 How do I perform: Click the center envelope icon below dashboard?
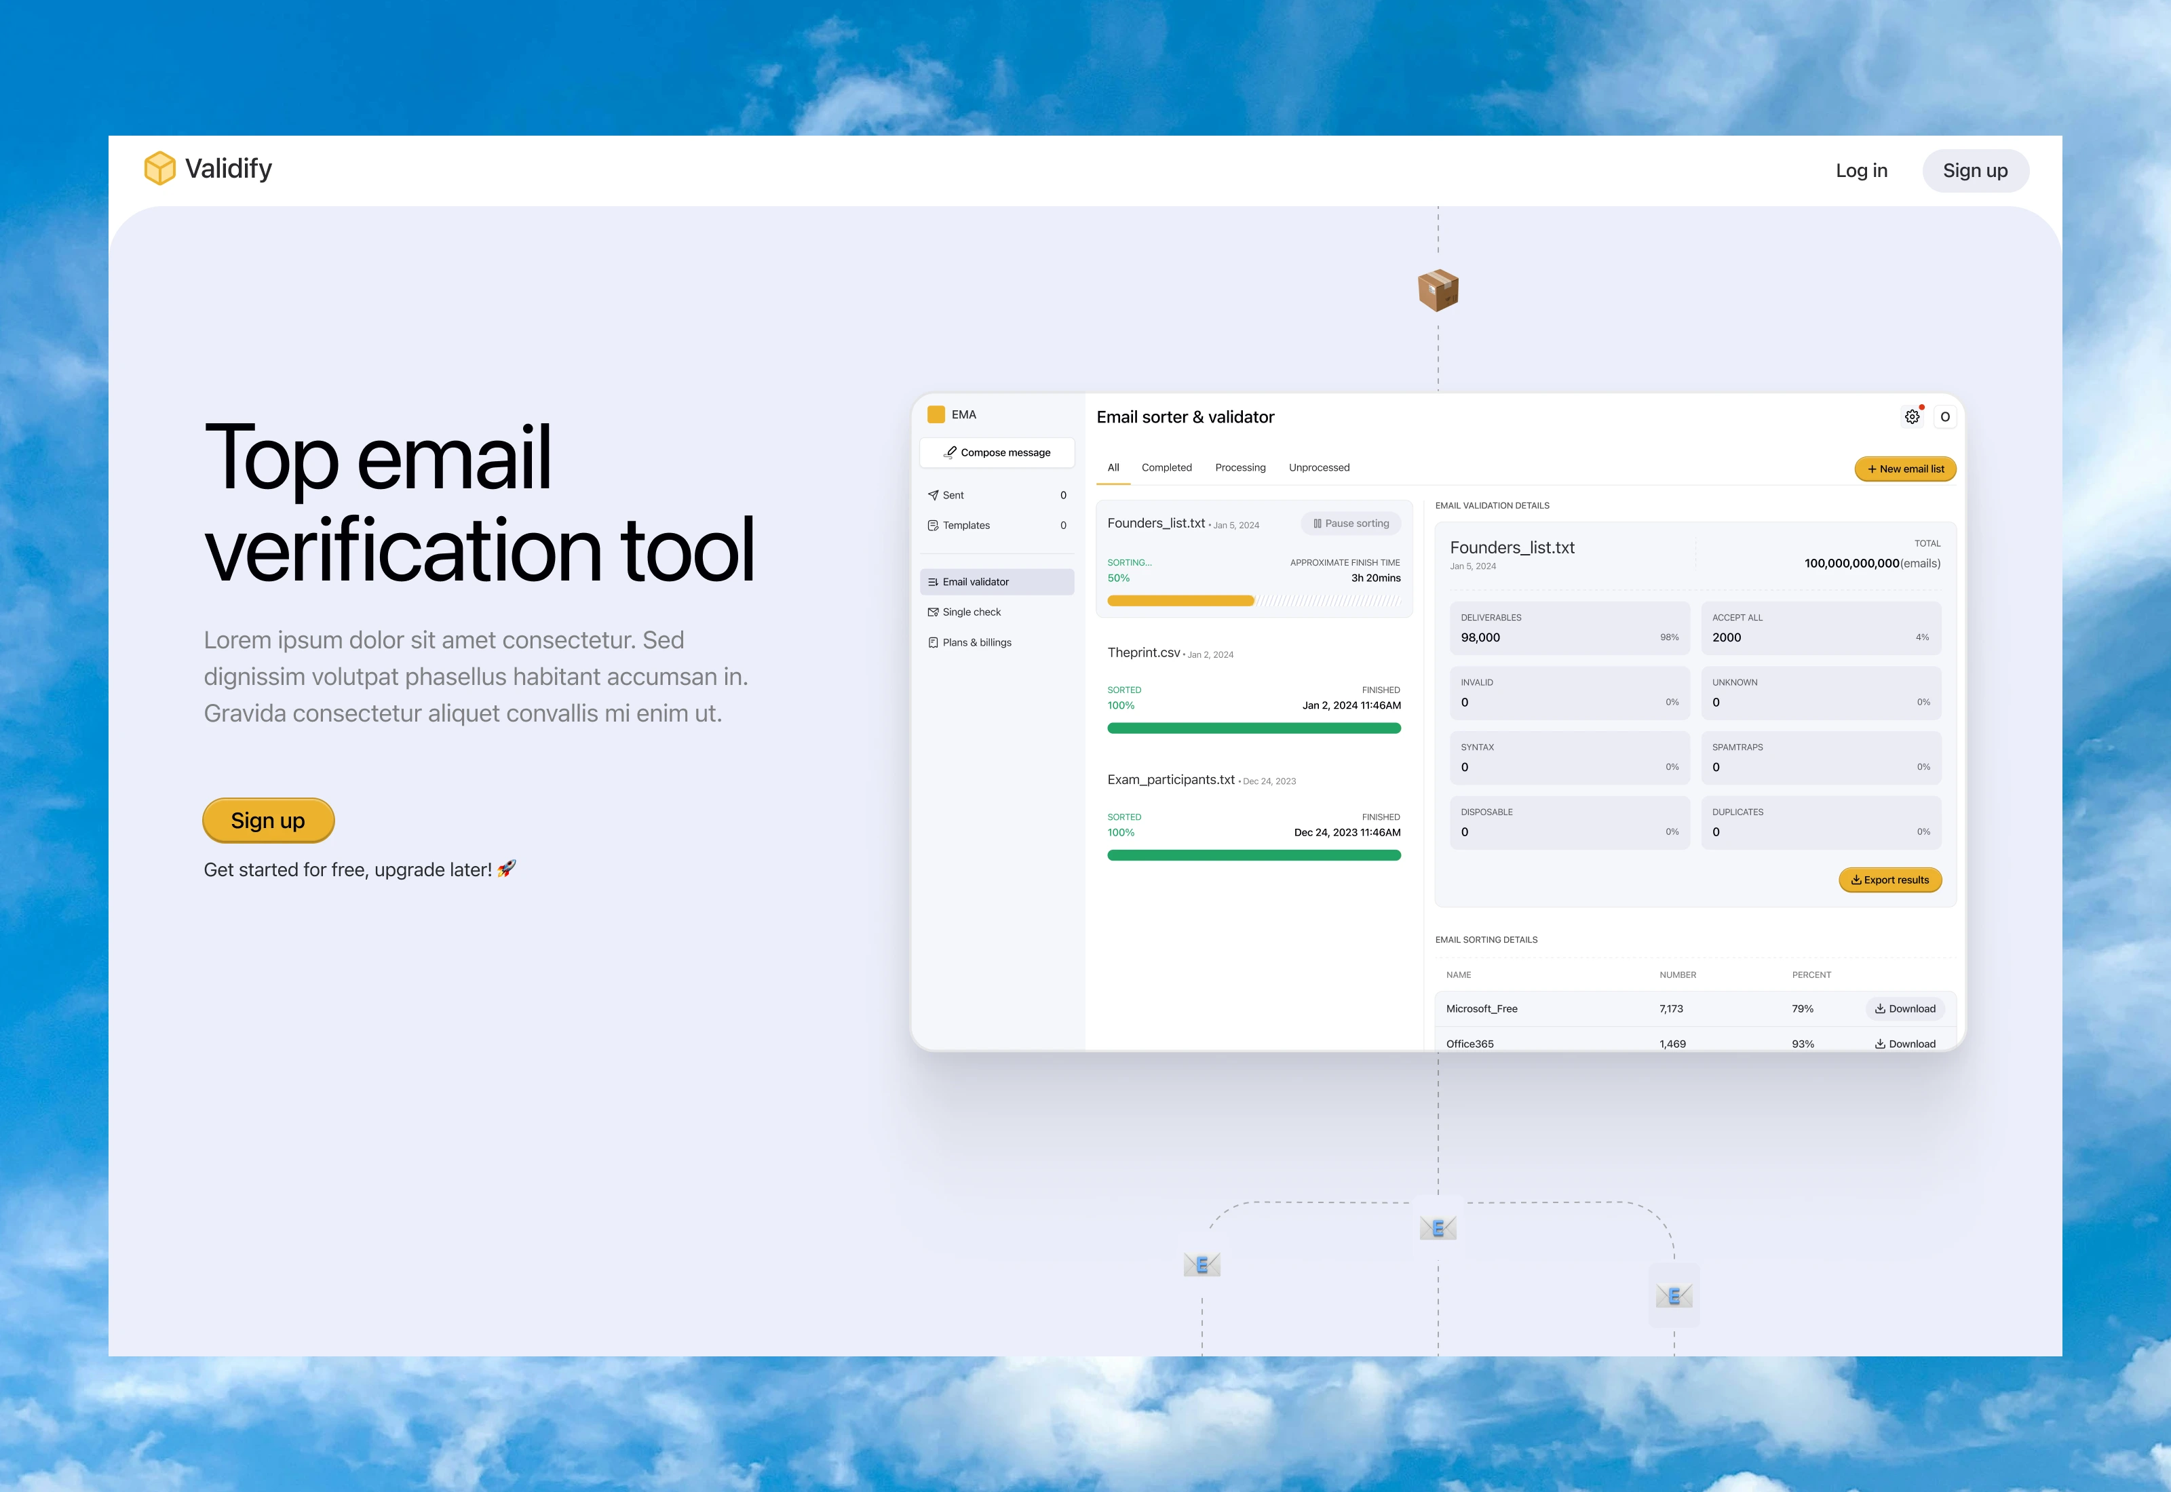[1438, 1228]
